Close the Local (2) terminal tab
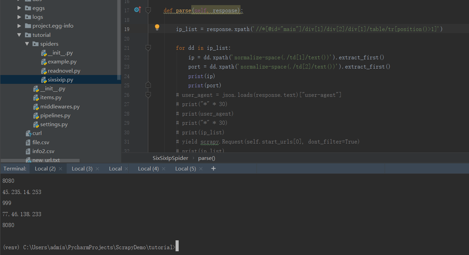469x255 pixels. click(x=60, y=169)
